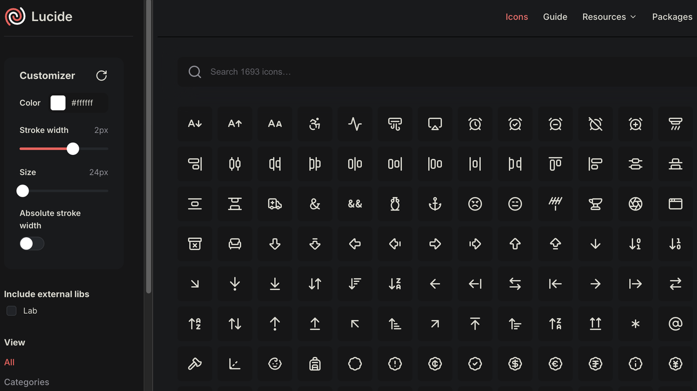
Task: Select the air vent icon
Action: pyautogui.click(x=395, y=124)
